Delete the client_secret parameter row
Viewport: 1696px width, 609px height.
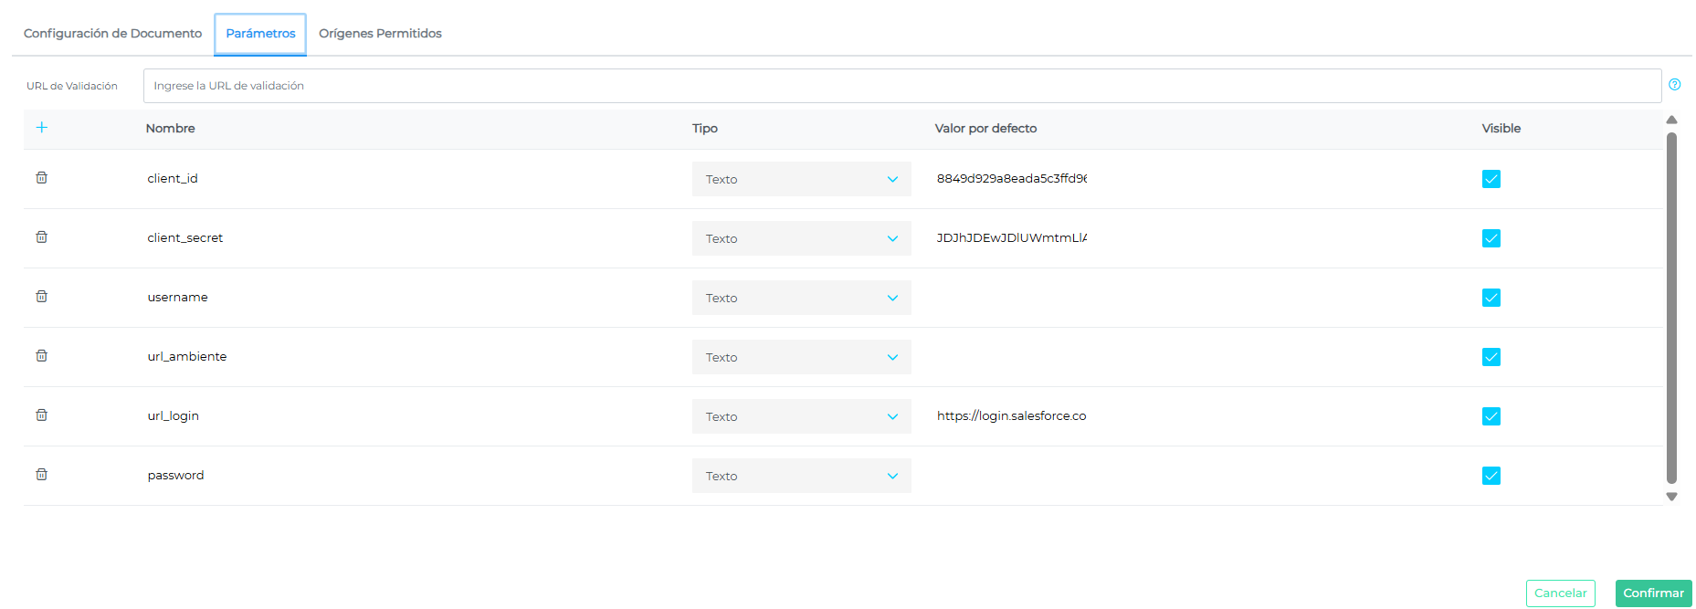(x=42, y=237)
